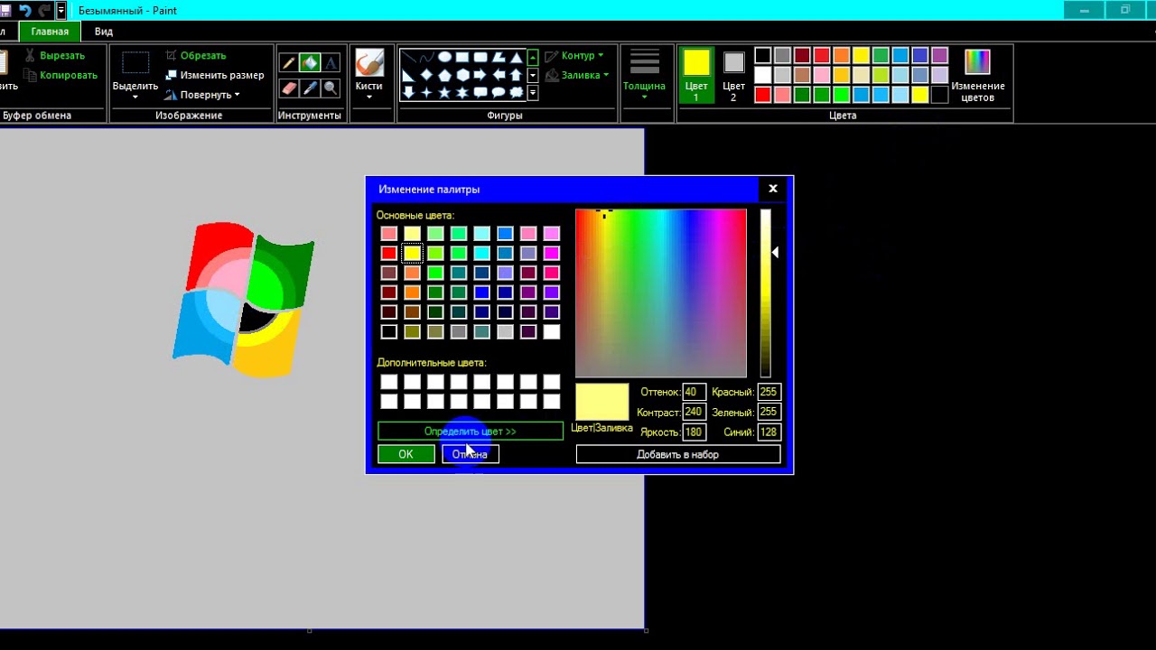Adjust the luminance slider arrow in dialog
The height and width of the screenshot is (650, 1156).
775,253
